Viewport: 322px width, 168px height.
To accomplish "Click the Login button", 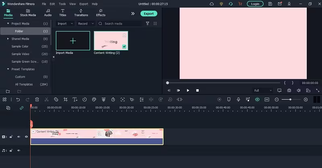I will tap(255, 4).
